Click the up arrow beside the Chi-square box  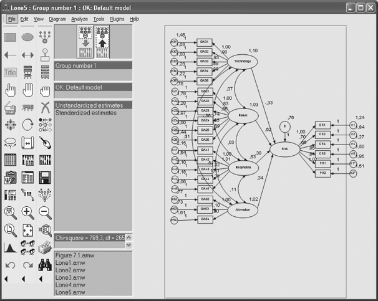(128, 237)
